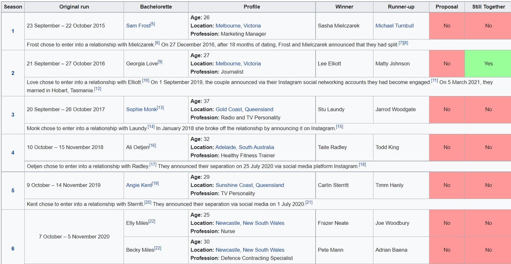Open season 4 link
Image resolution: width=511 pixels, height=264 pixels.
(13, 153)
